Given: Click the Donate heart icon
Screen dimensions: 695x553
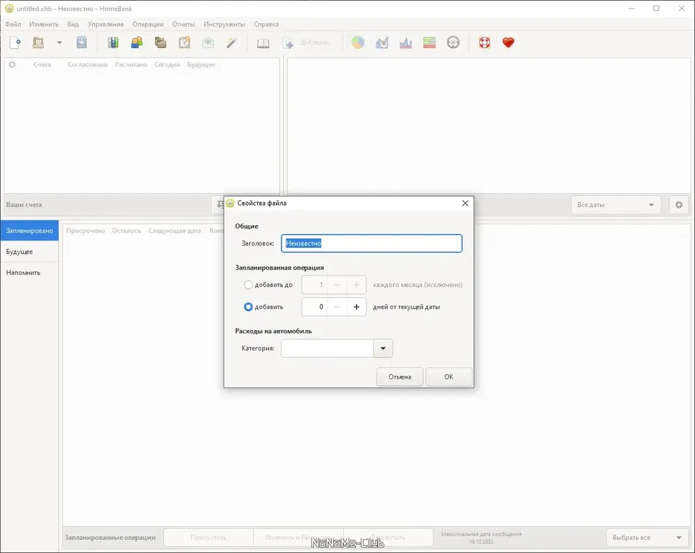Looking at the screenshot, I should click(509, 42).
